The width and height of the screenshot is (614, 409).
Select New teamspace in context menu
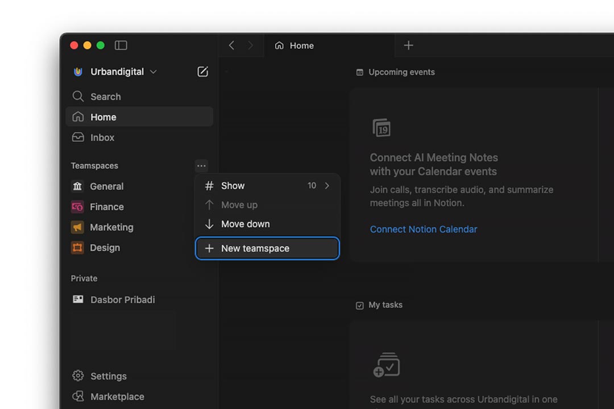pos(267,248)
